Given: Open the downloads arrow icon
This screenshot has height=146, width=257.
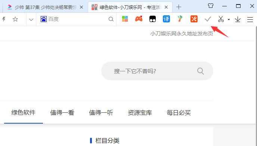Looking at the screenshot, I should click(238, 19).
